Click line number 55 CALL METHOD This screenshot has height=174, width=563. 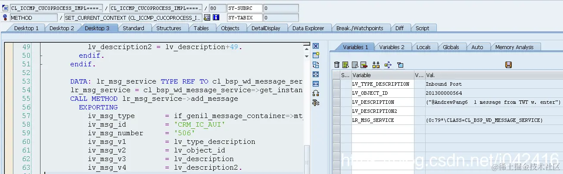(26, 99)
